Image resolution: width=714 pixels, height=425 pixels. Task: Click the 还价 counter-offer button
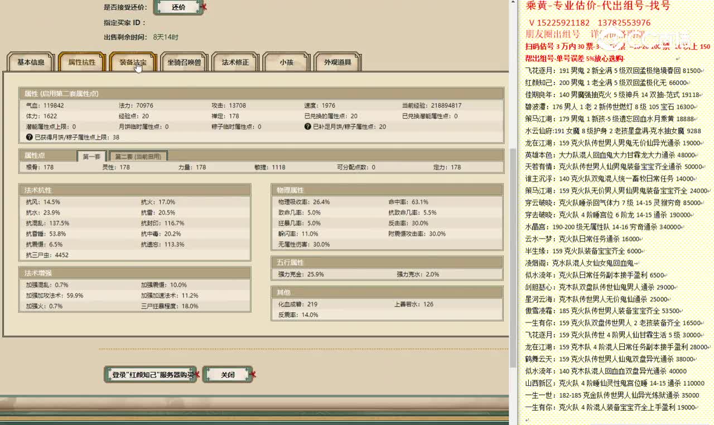point(178,7)
